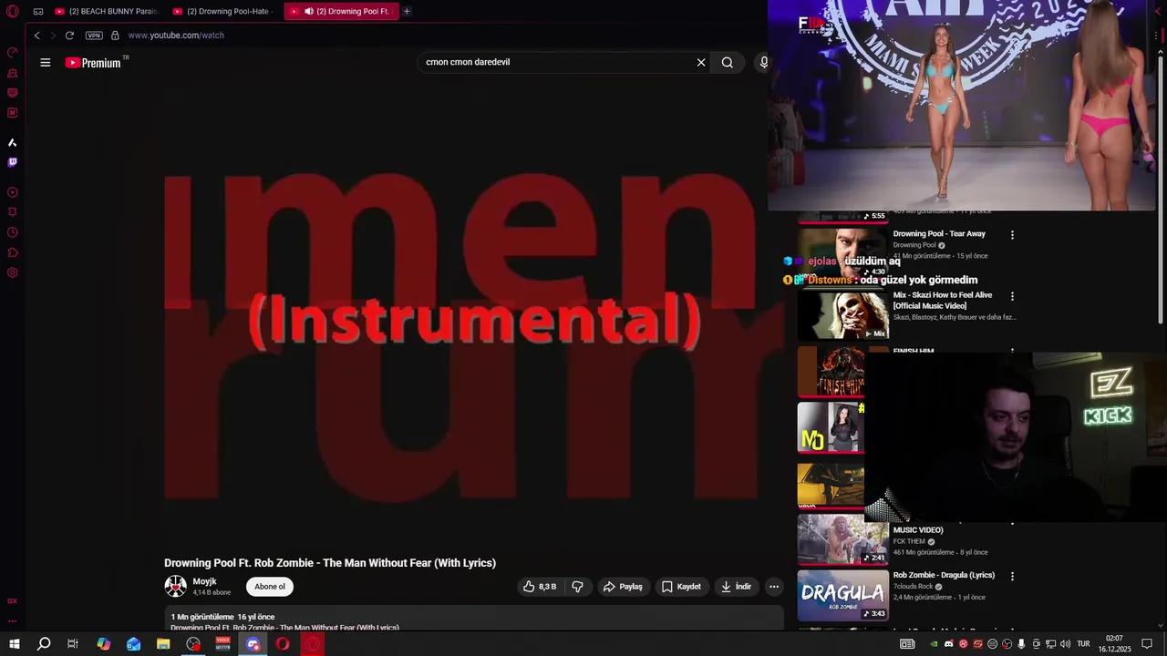
Task: Click the Abone ol subscribe button
Action: [x=270, y=587]
